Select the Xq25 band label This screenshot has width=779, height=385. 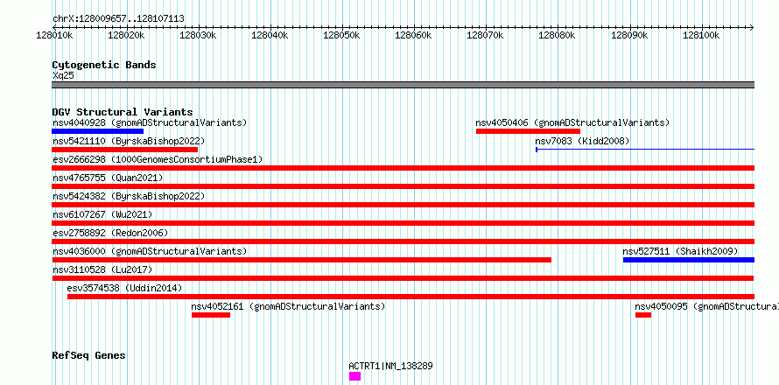pos(63,75)
